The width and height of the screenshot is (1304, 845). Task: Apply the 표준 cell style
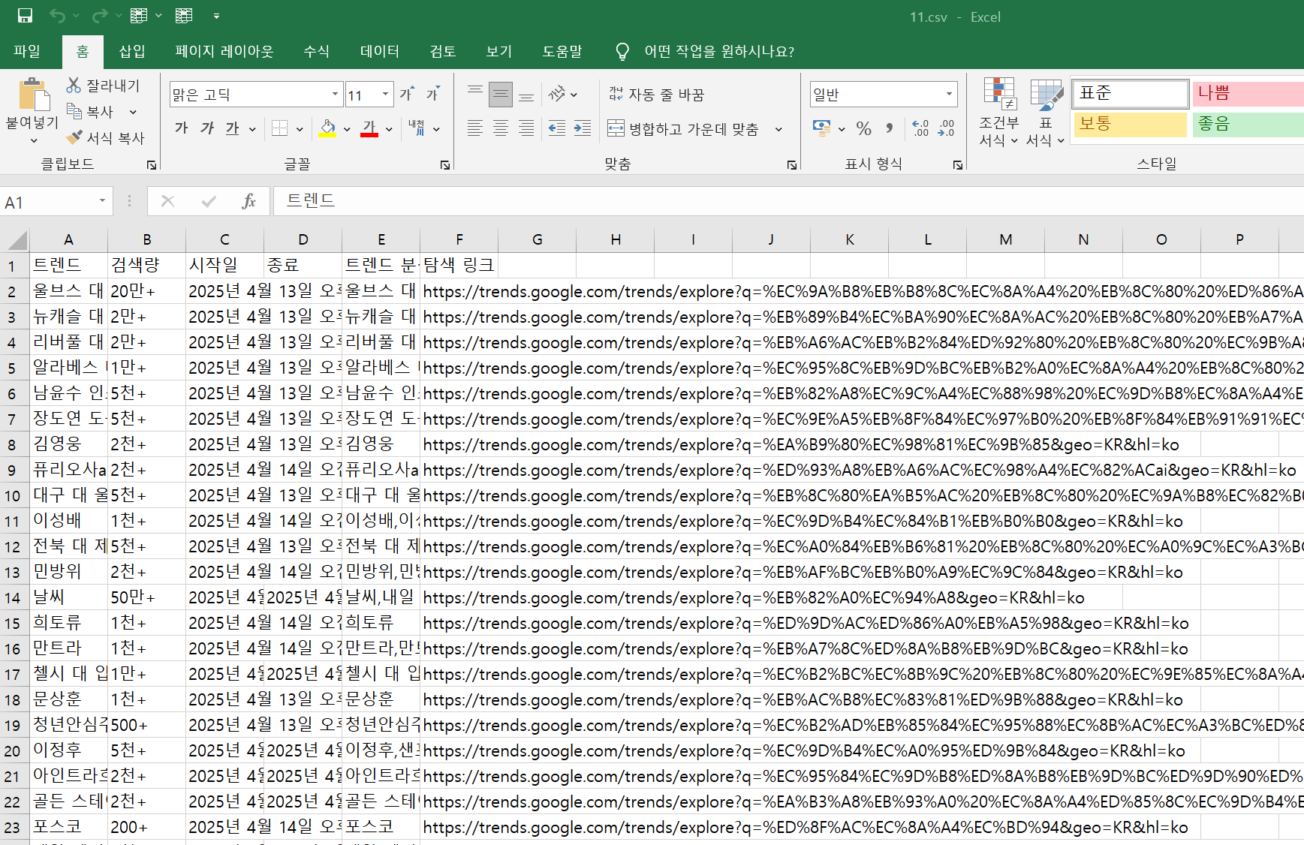click(x=1130, y=93)
